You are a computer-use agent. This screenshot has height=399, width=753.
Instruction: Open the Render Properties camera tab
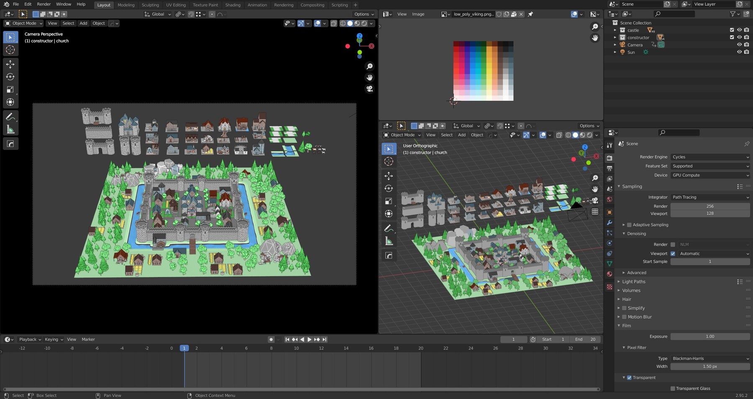coord(610,158)
